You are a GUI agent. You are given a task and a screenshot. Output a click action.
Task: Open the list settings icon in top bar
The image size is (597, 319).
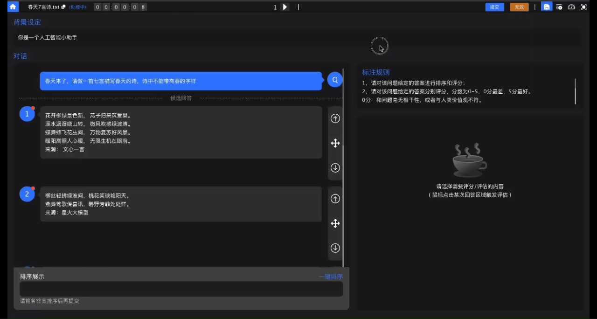(559, 7)
